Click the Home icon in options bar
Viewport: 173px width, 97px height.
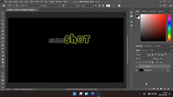(x=4, y=6)
